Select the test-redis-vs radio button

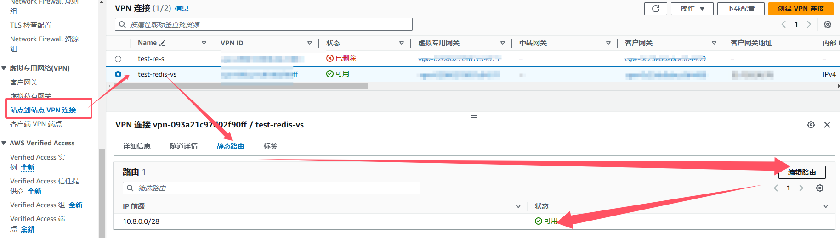click(118, 74)
